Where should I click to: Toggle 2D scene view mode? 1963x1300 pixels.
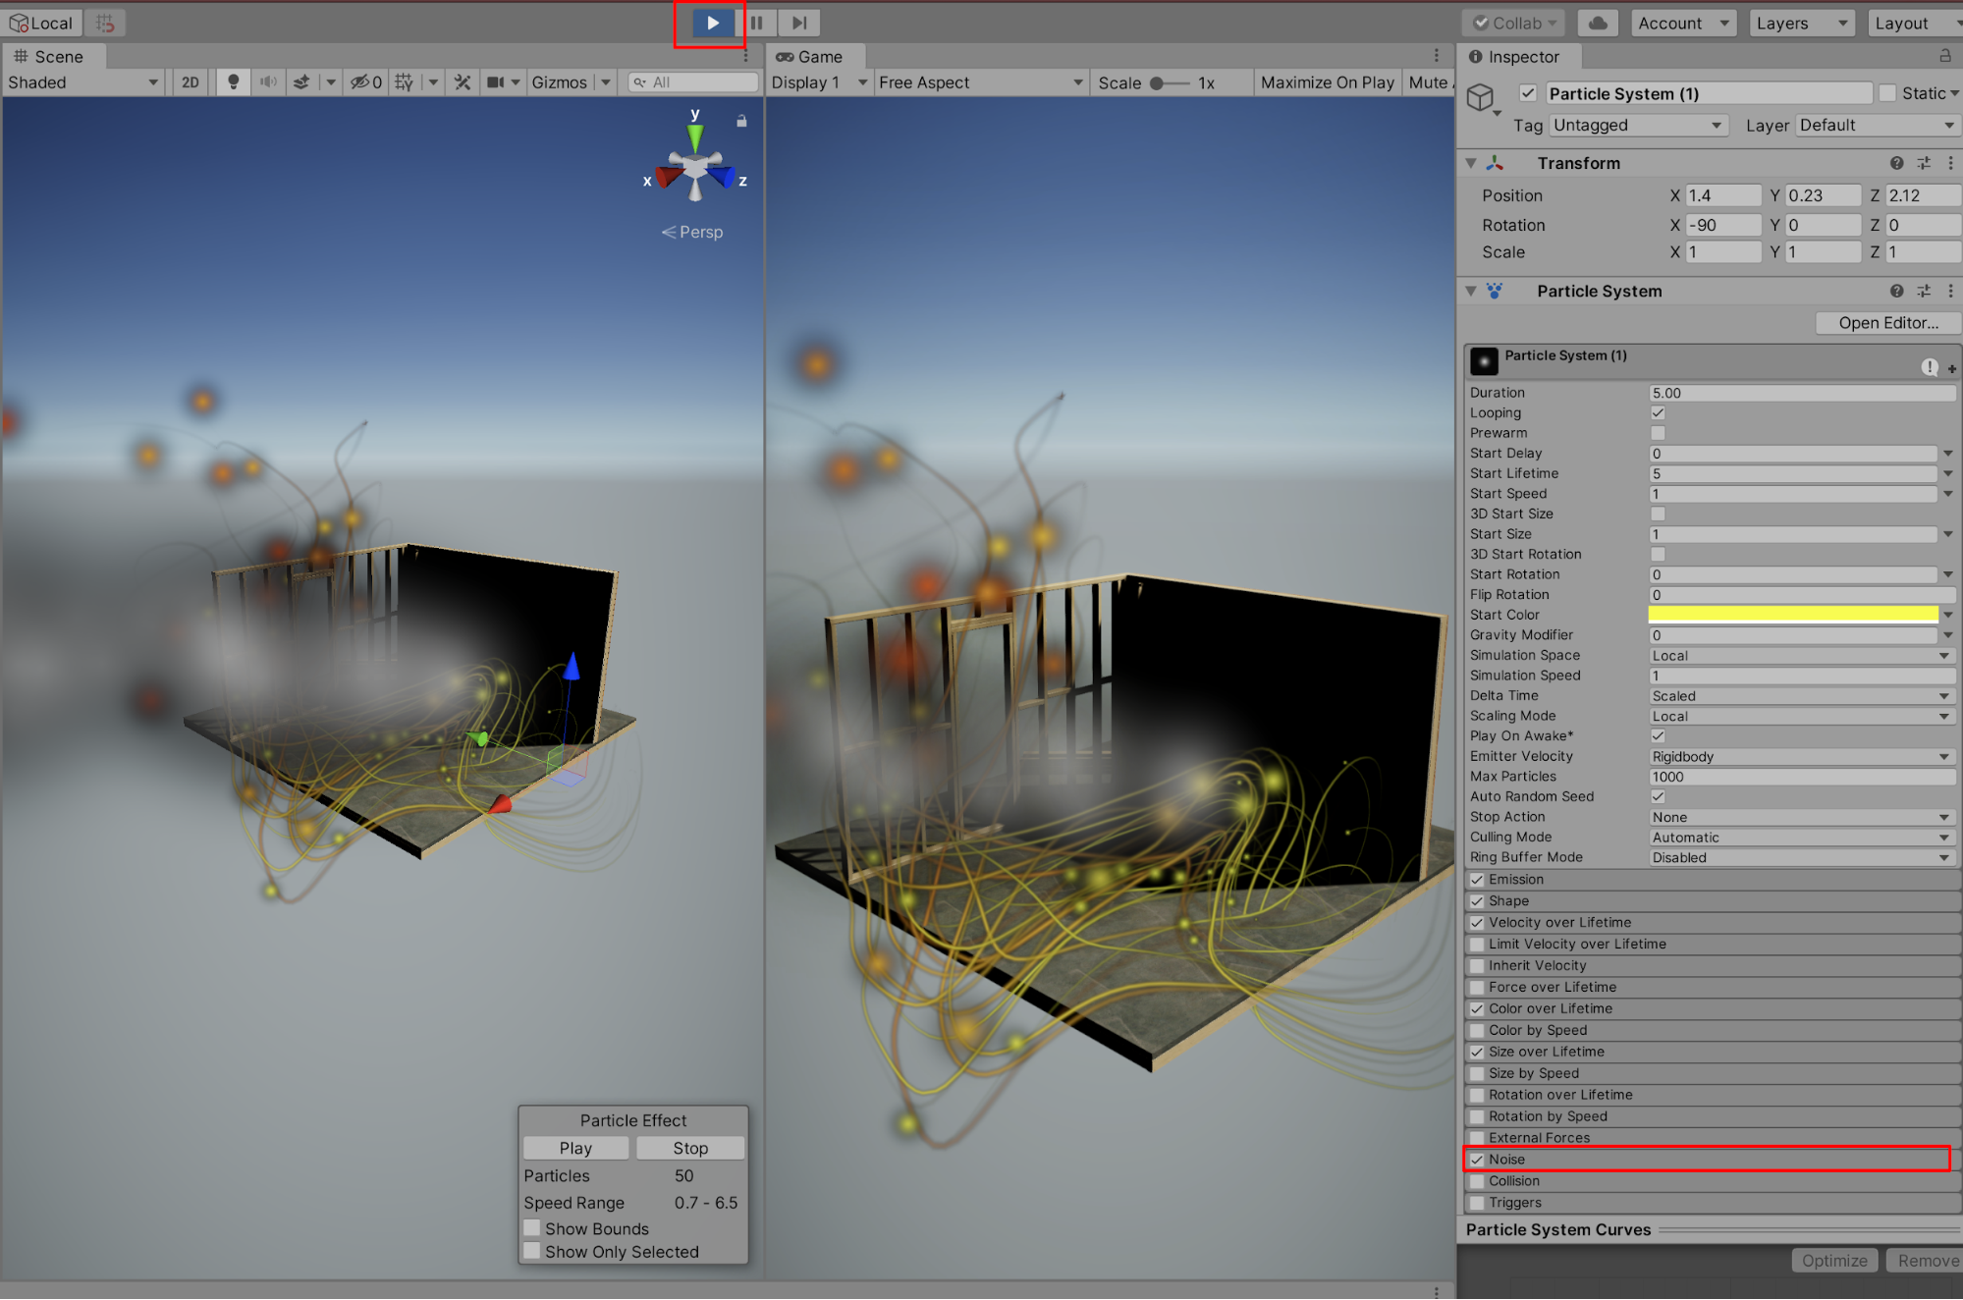[x=190, y=82]
